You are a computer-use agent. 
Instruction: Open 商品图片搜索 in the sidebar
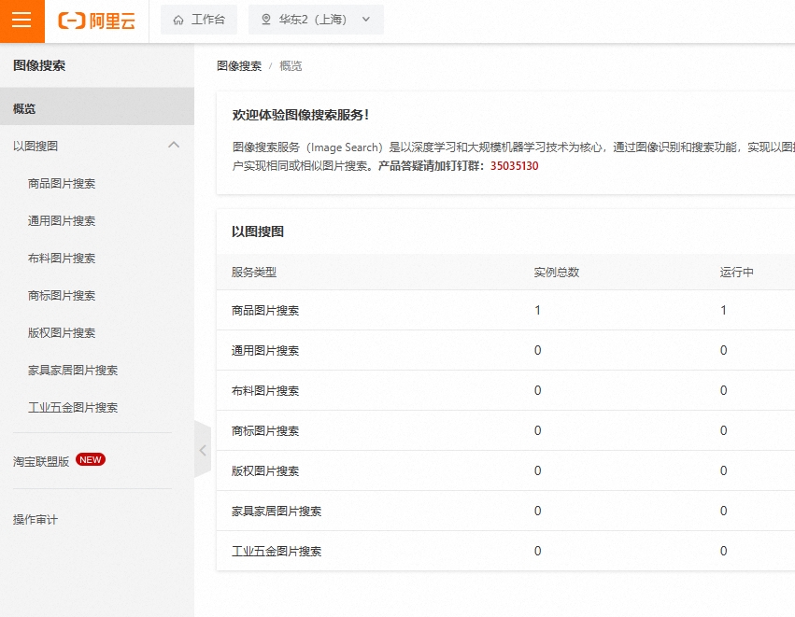(x=62, y=183)
